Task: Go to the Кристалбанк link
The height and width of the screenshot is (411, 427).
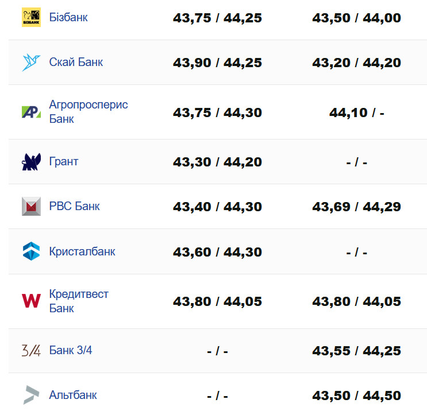Action: tap(82, 251)
